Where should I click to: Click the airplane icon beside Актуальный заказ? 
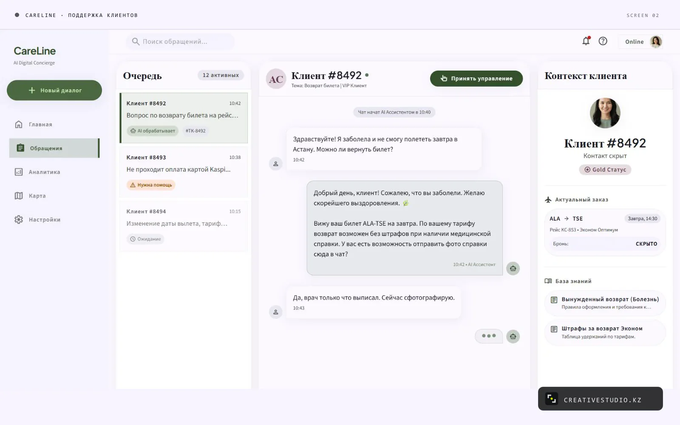click(x=548, y=199)
